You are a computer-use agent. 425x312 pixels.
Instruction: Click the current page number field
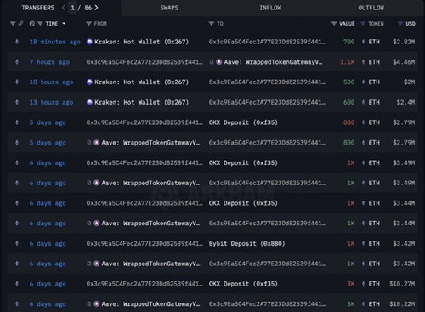73,8
